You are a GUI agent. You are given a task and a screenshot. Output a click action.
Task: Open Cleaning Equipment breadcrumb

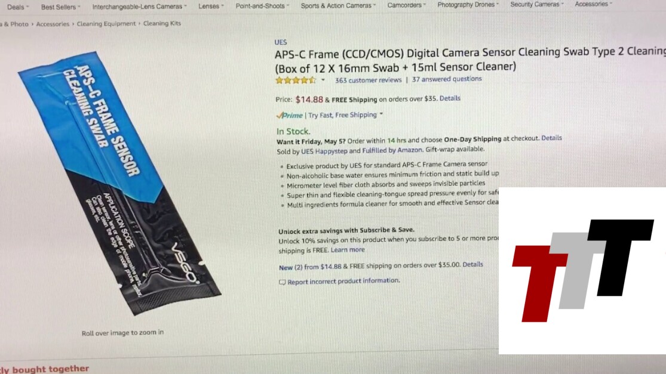tap(106, 24)
